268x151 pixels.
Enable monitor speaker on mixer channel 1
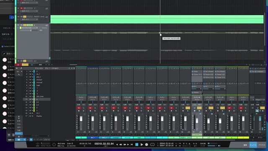(83, 111)
